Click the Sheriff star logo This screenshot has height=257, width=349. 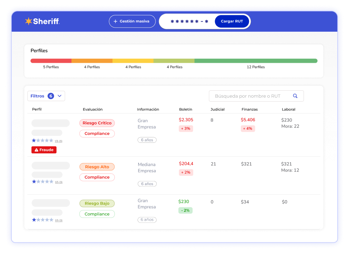pyautogui.click(x=29, y=21)
